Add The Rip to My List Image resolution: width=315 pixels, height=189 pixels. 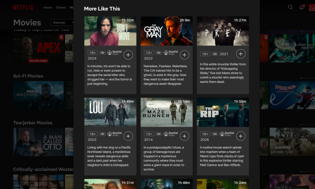pos(241,136)
